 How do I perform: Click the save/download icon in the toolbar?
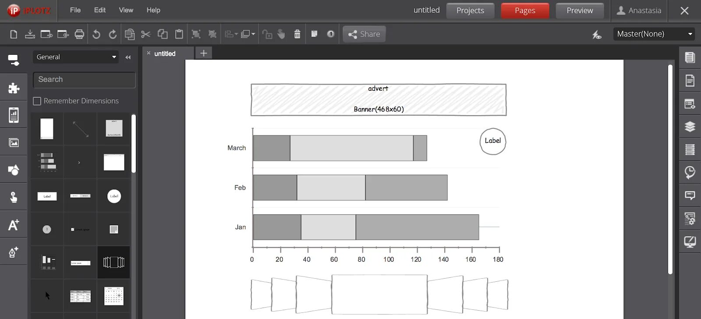[30, 34]
